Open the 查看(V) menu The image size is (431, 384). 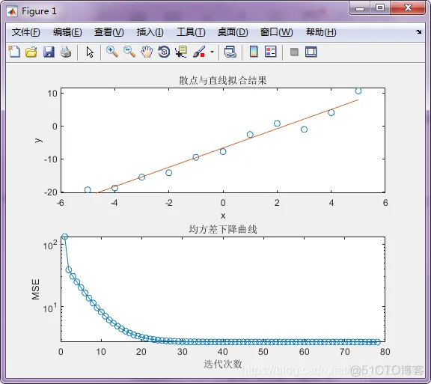(x=108, y=32)
